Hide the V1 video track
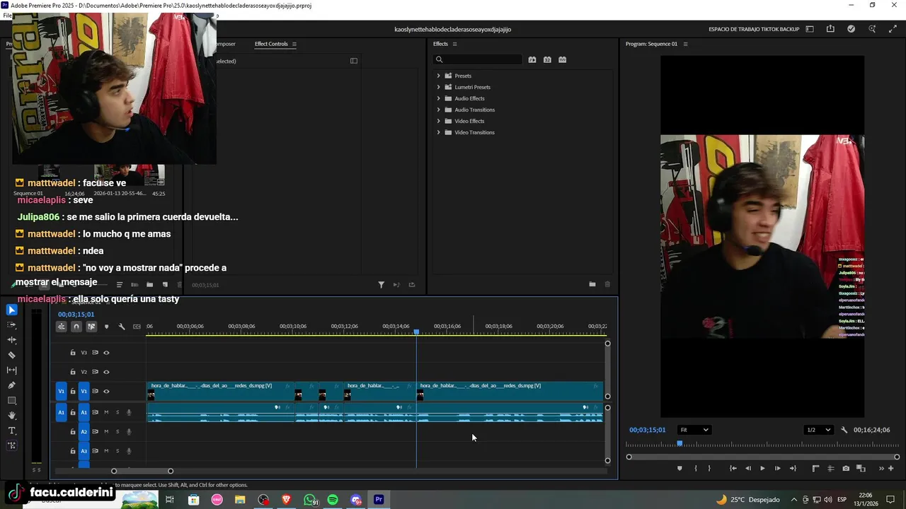This screenshot has width=906, height=509. (x=106, y=392)
